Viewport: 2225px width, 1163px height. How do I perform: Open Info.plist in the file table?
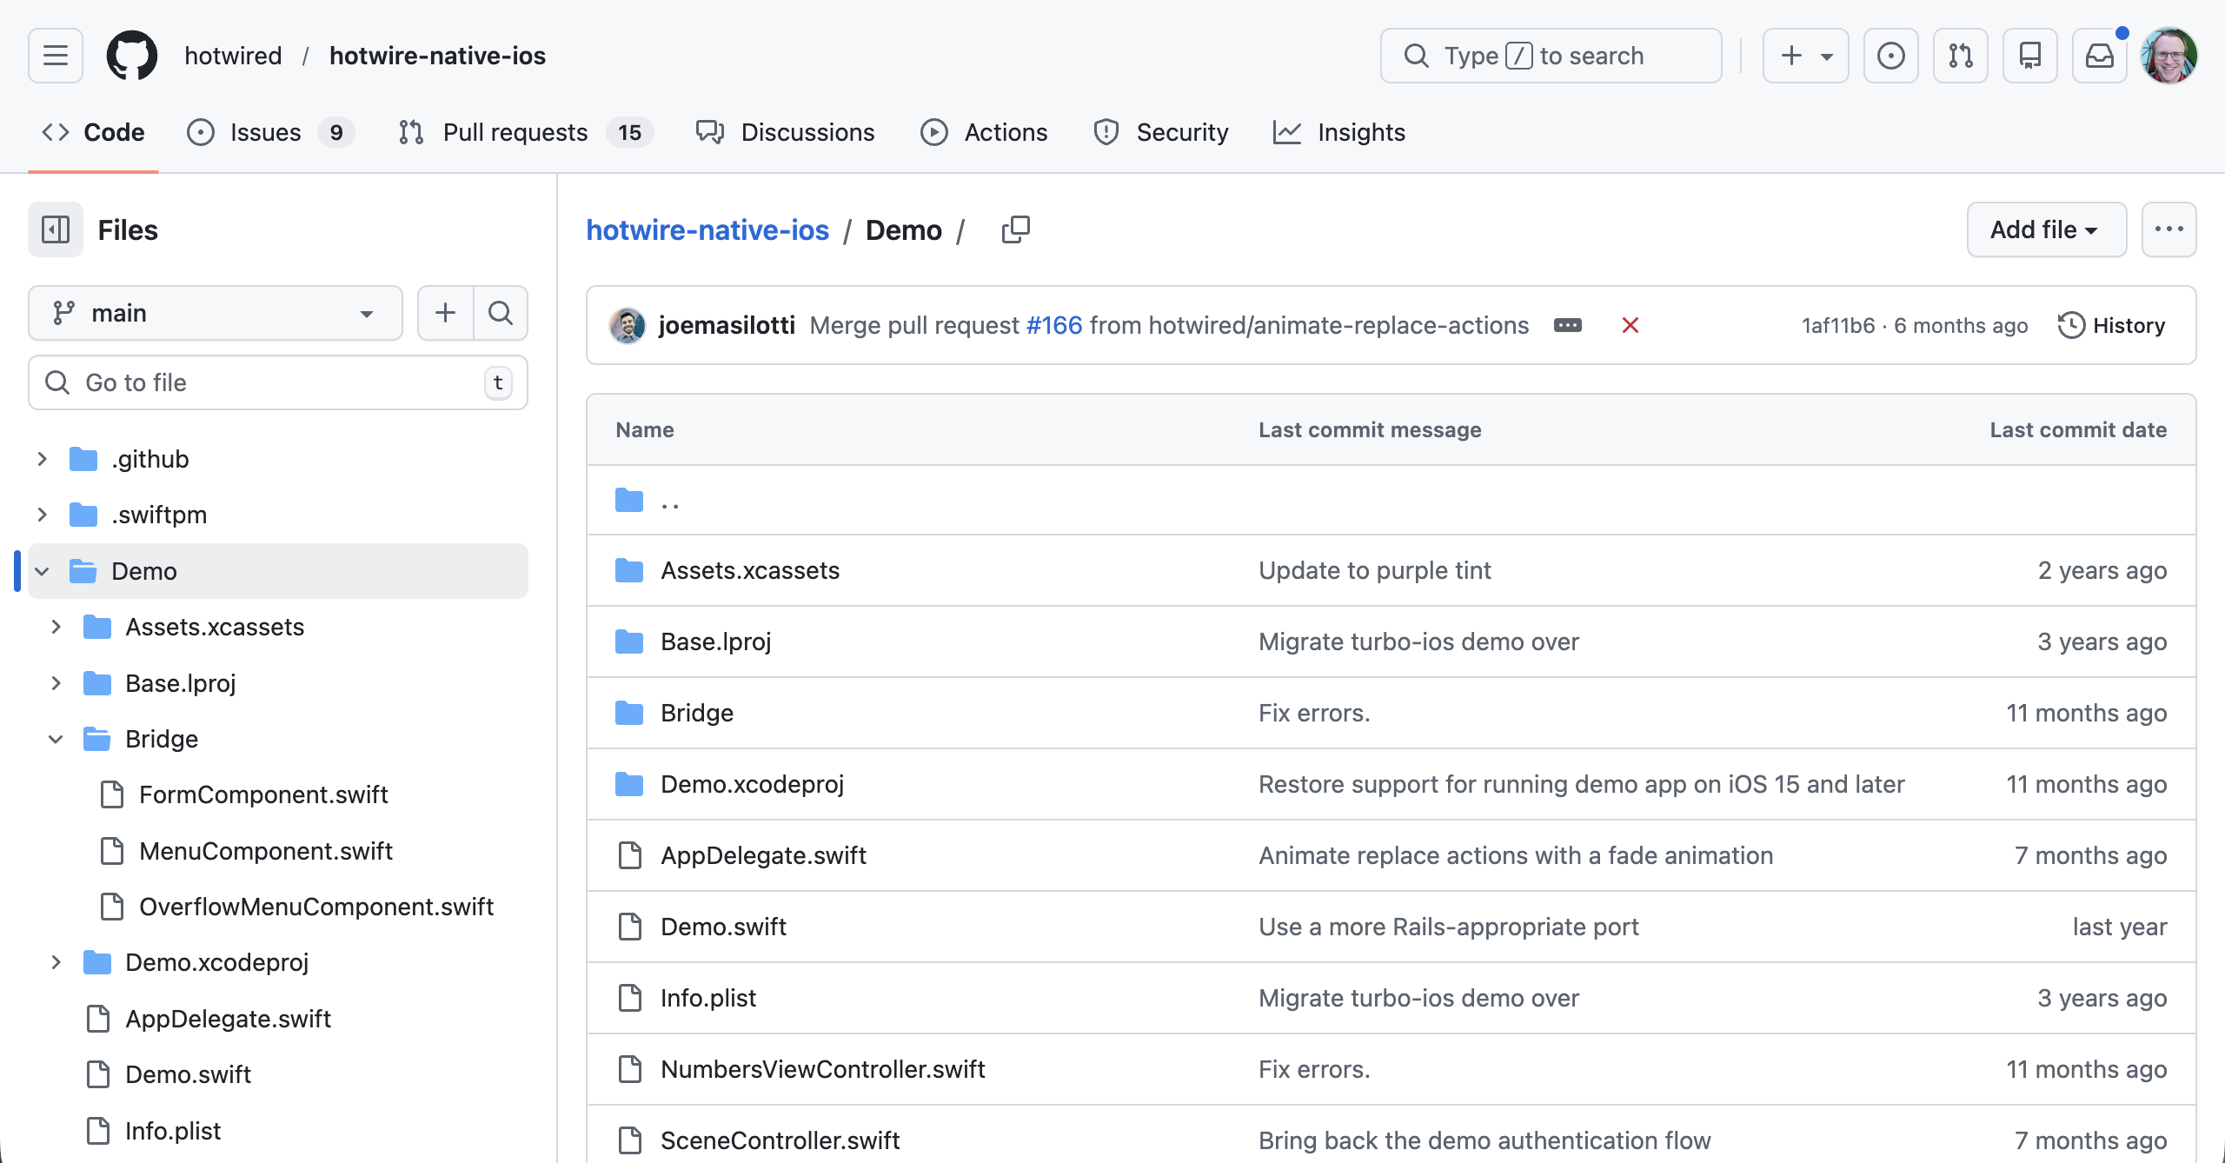(x=708, y=998)
